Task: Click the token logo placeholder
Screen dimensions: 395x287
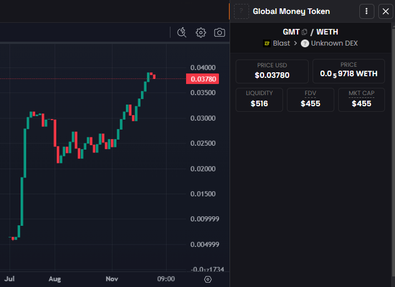Action: 241,11
